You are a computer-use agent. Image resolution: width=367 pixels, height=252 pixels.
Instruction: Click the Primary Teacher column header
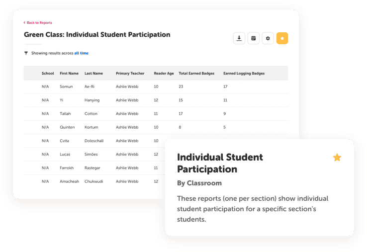pos(130,74)
